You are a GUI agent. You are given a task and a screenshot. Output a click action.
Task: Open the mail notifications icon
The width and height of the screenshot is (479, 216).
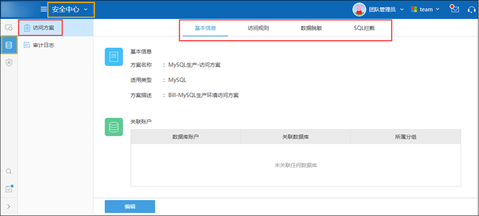point(455,9)
